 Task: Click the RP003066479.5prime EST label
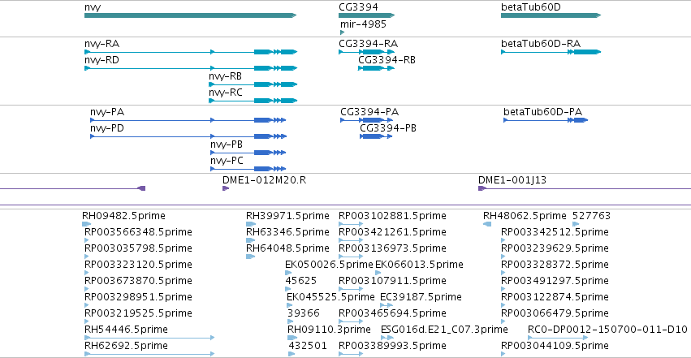(555, 313)
